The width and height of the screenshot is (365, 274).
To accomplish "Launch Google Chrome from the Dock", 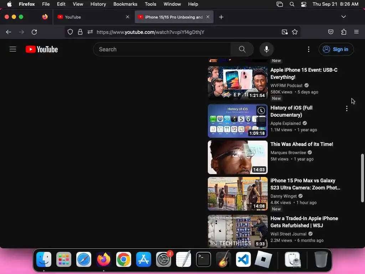I will [x=124, y=259].
